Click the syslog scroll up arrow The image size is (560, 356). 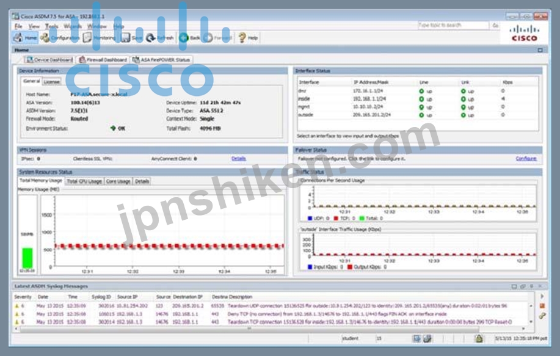pyautogui.click(x=531, y=306)
